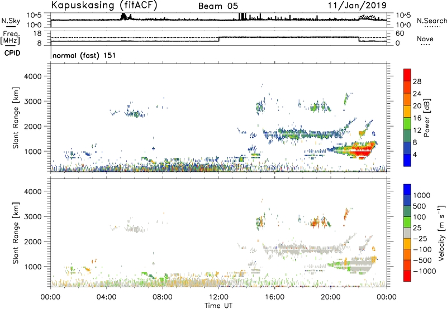Click the '4000' tick on power panel
This screenshot has width=447, height=309.
(32, 76)
